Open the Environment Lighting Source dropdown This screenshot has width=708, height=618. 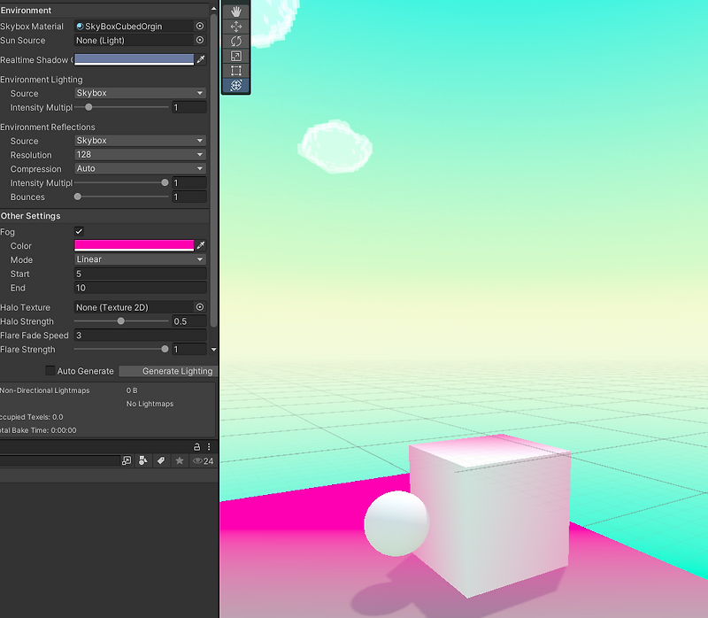pos(139,93)
